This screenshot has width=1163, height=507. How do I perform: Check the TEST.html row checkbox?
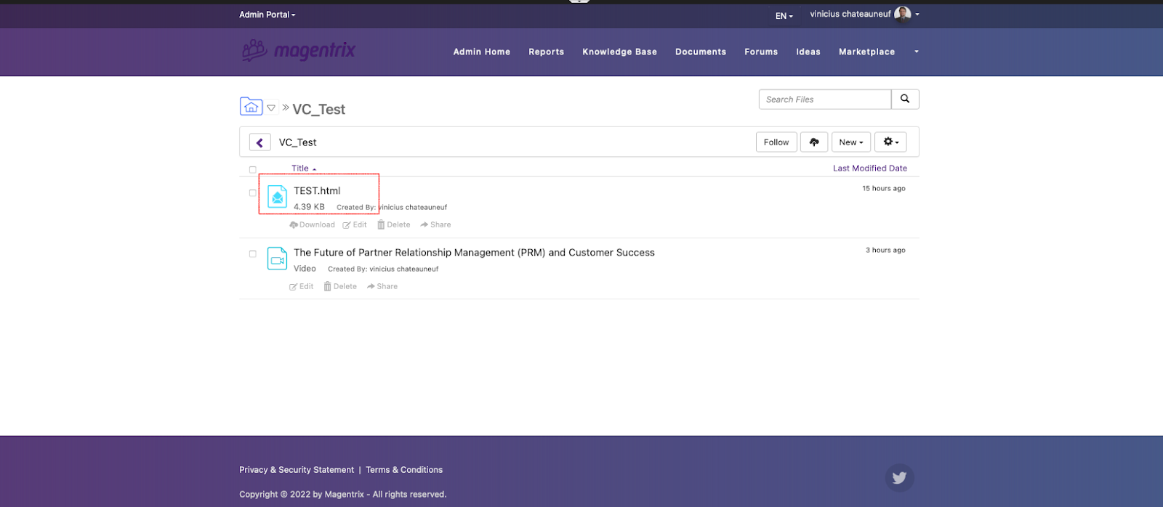tap(253, 193)
